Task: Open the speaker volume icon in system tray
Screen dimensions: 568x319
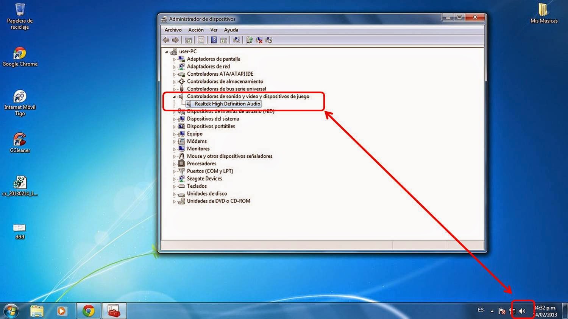Action: click(x=522, y=311)
